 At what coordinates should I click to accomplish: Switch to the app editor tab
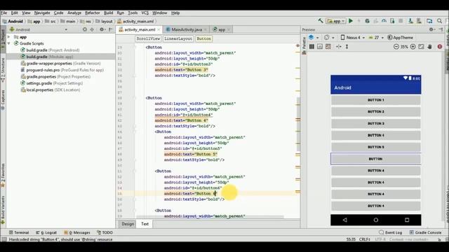pyautogui.click(x=222, y=29)
